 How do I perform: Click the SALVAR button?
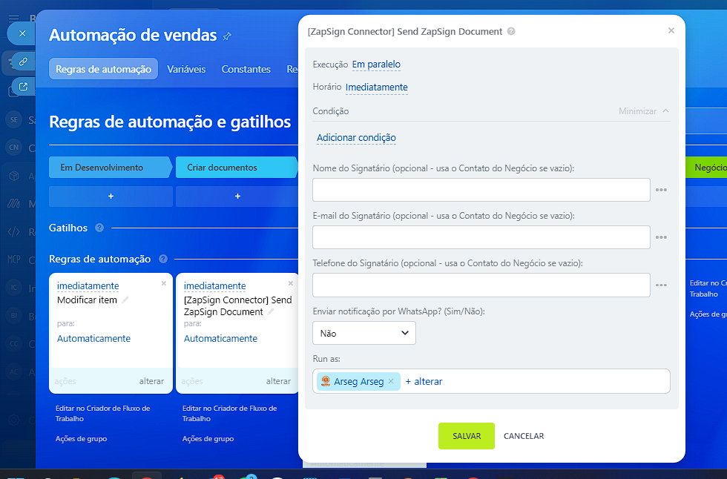466,436
